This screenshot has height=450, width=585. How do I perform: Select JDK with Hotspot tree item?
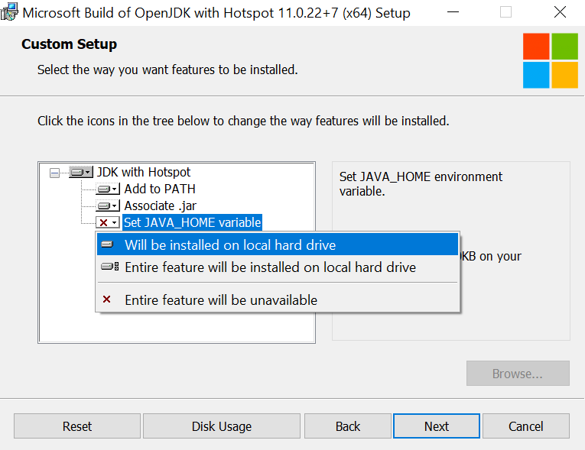144,172
